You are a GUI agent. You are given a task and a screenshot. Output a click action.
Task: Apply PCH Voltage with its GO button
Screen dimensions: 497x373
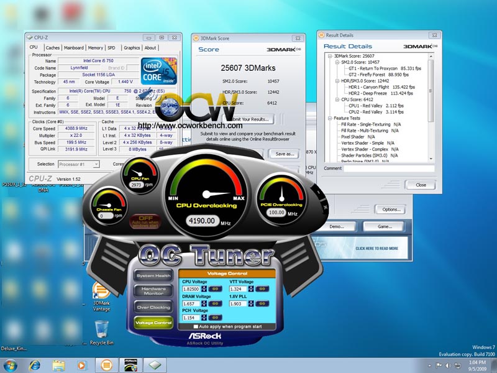pyautogui.click(x=215, y=318)
